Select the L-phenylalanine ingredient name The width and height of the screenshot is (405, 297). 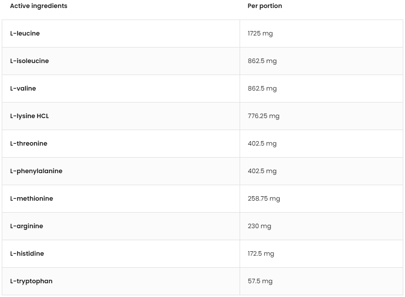(x=36, y=171)
